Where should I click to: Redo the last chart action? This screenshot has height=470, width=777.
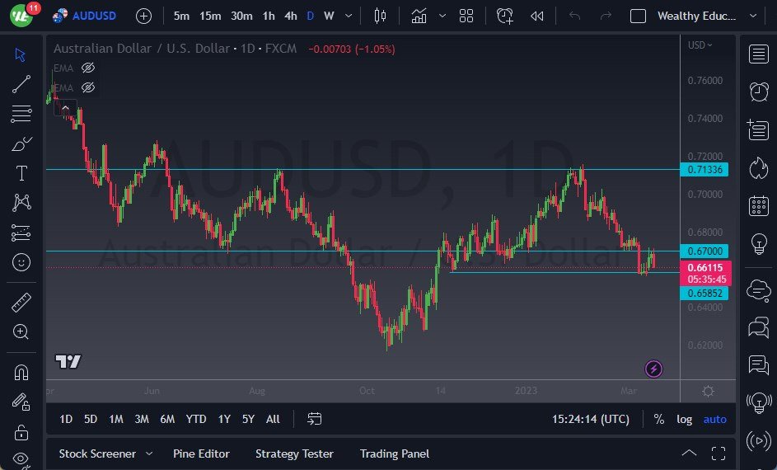(606, 16)
